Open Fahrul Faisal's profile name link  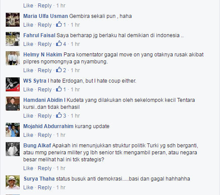[x=39, y=35]
